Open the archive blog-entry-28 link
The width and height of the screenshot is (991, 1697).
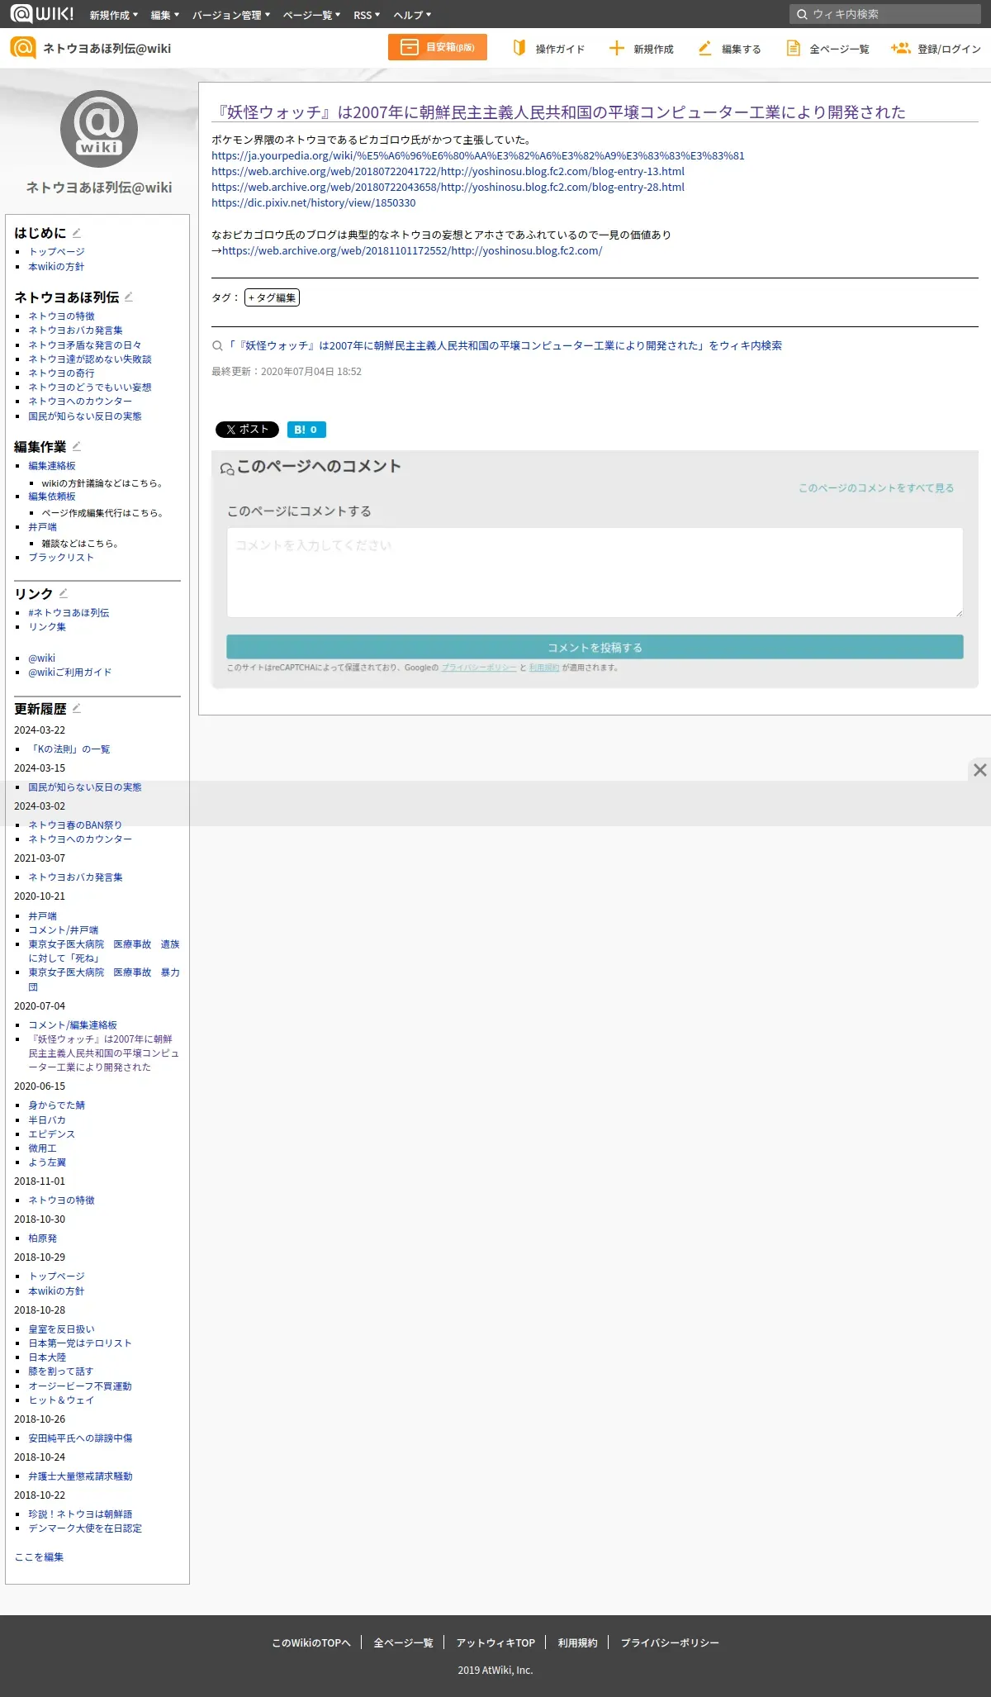coord(448,187)
